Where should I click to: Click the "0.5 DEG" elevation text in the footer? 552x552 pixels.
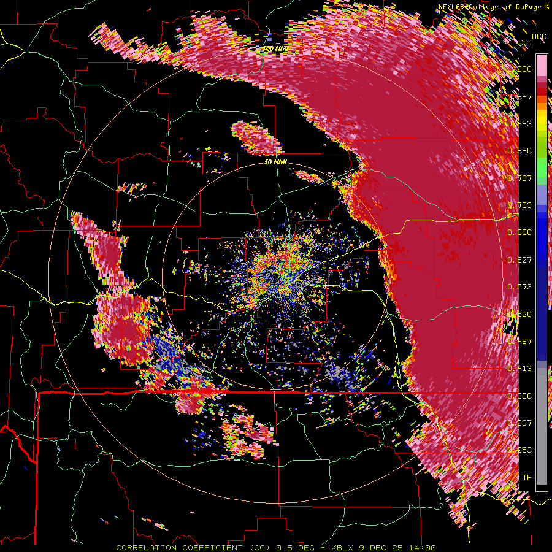click(296, 548)
